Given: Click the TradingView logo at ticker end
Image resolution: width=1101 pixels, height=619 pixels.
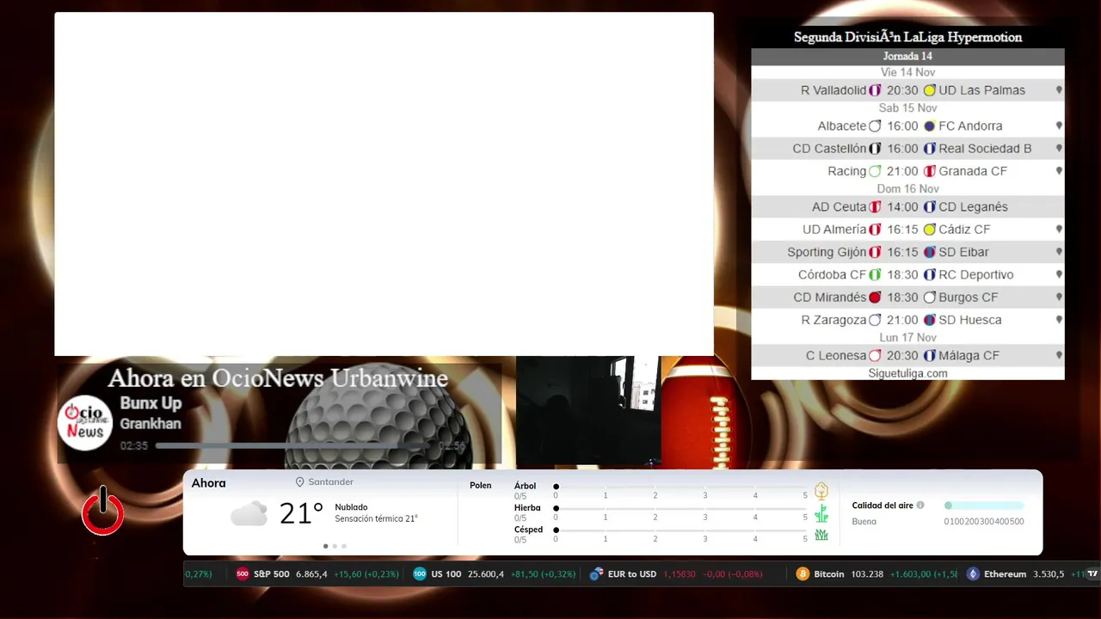Looking at the screenshot, I should pyautogui.click(x=1092, y=574).
